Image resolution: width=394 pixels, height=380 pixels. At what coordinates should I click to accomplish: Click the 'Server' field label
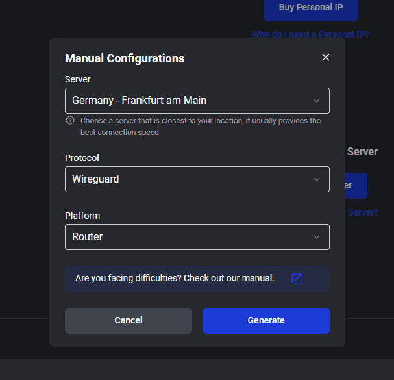[x=78, y=79]
